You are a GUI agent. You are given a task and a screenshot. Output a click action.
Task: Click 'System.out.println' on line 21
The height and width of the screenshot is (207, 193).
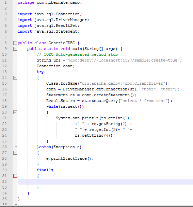pyautogui.click(x=77, y=118)
